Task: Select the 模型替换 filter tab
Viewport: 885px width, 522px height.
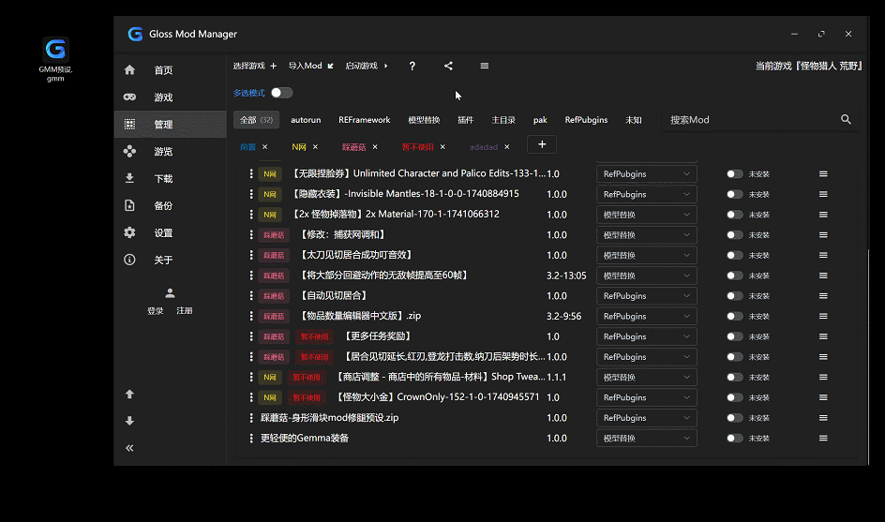Action: tap(424, 120)
